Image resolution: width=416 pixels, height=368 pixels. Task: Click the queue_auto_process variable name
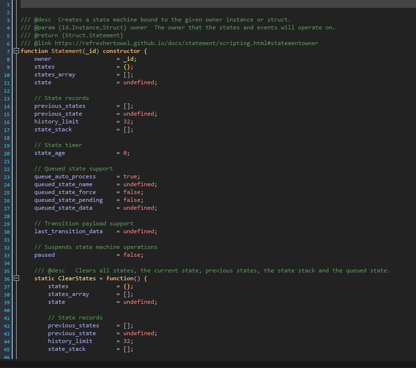[x=65, y=176]
